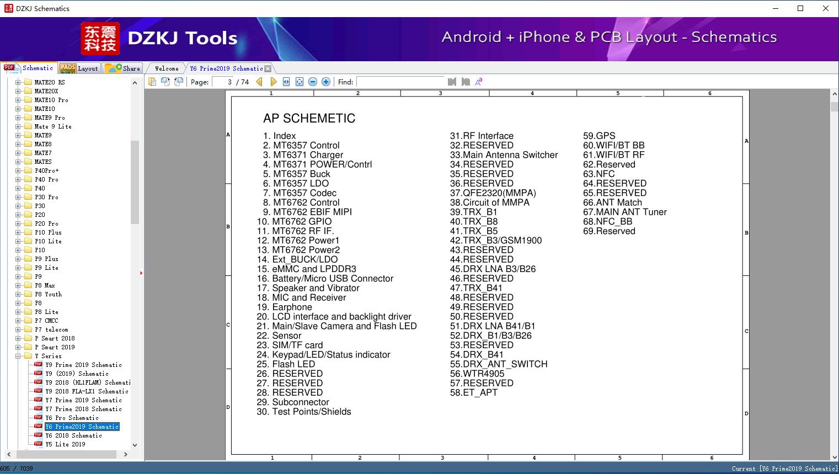Click the Find text input field

point(400,82)
